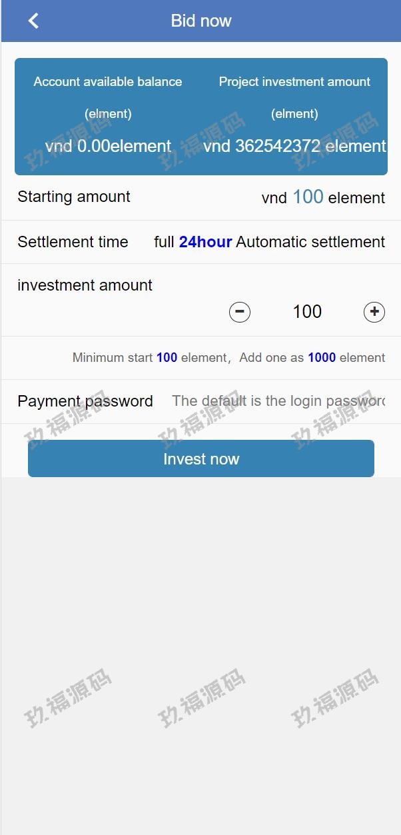Click the Payment password label
This screenshot has height=835, width=401.
85,401
